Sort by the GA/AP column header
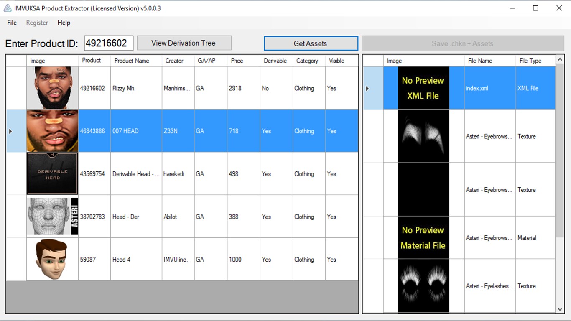The width and height of the screenshot is (571, 321). click(x=211, y=61)
